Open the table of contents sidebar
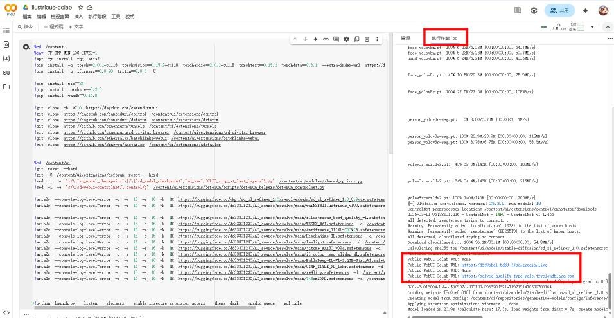614x318 pixels. [x=6, y=30]
